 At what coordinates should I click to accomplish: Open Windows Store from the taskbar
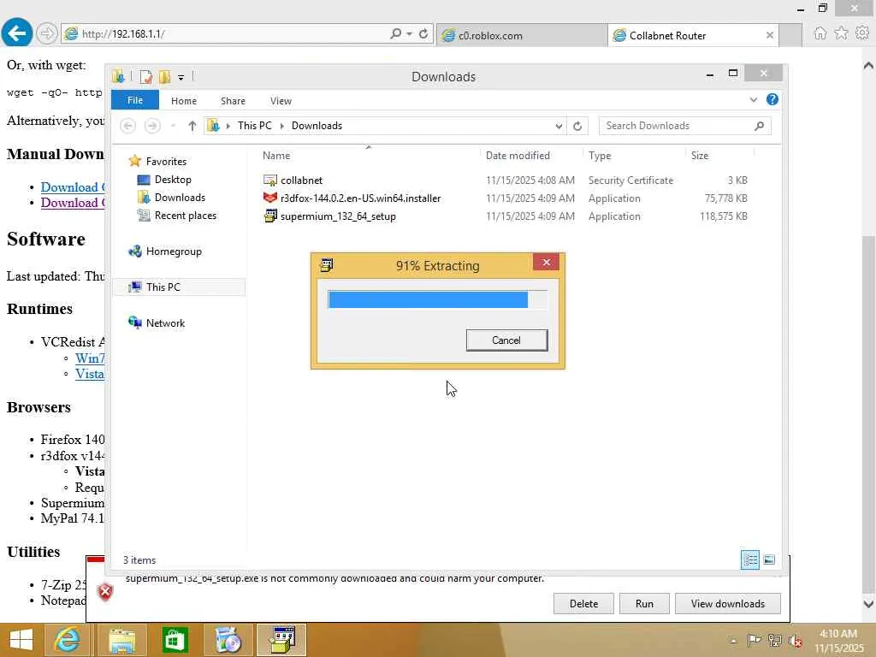[175, 640]
